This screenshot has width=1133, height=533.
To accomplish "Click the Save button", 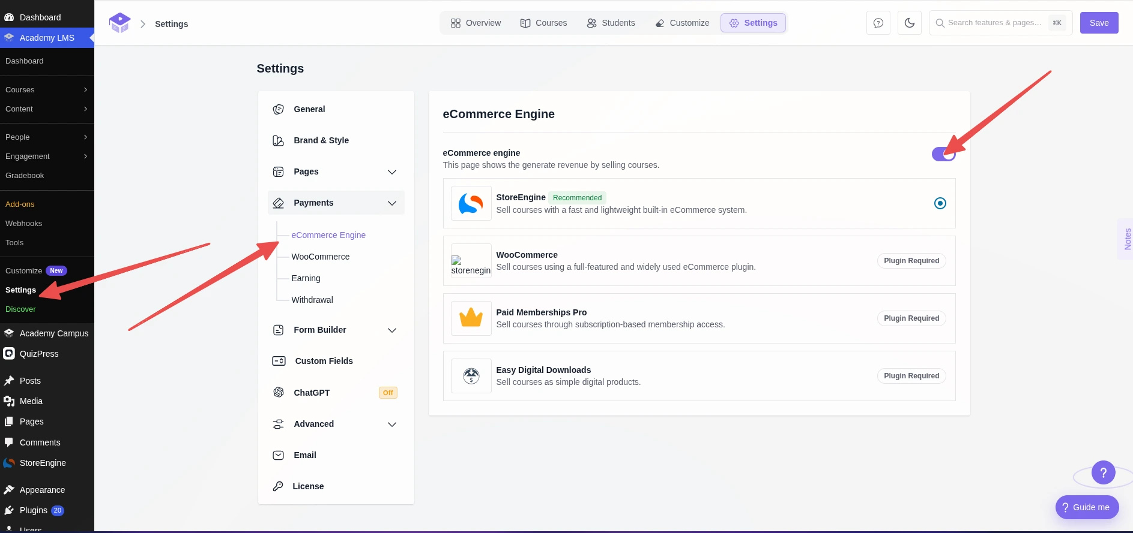I will (1099, 23).
